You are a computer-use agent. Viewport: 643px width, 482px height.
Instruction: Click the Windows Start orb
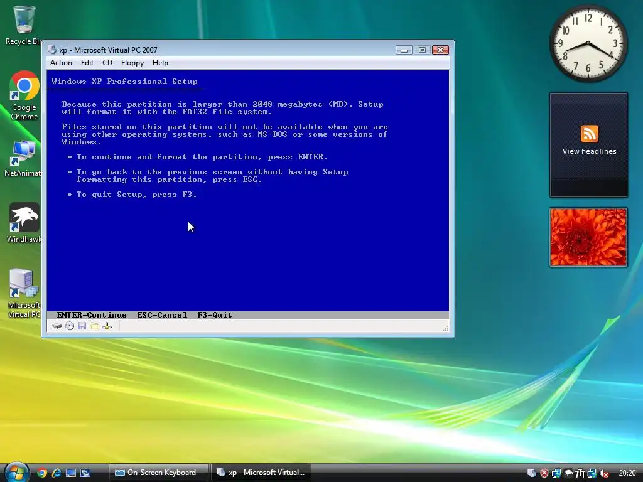click(x=16, y=472)
